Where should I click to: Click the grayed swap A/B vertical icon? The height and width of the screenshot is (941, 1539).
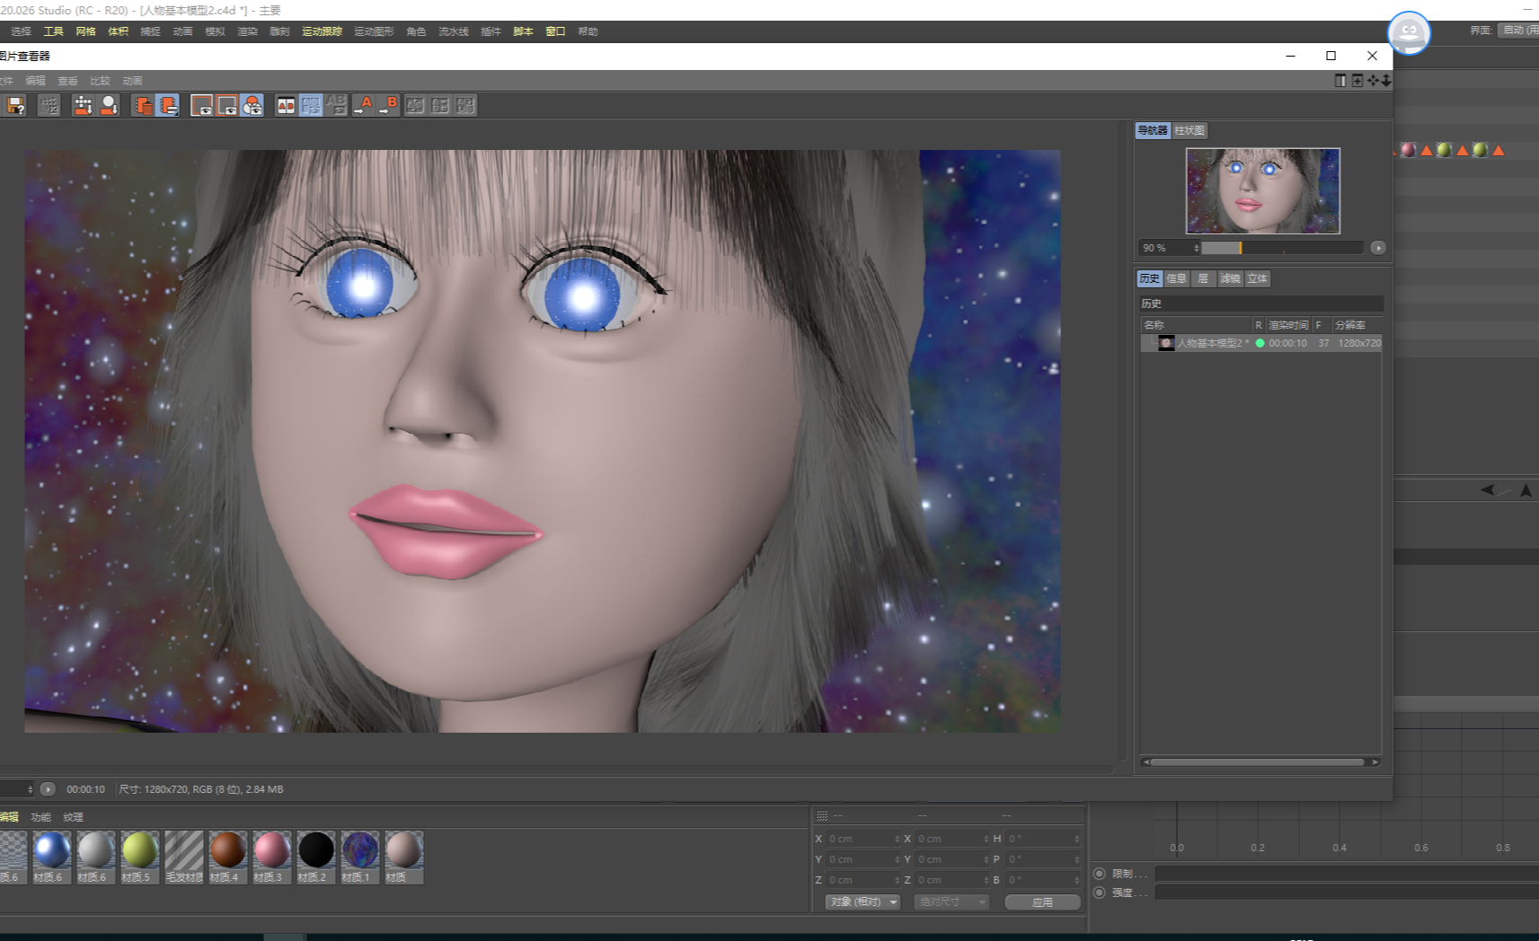415,106
